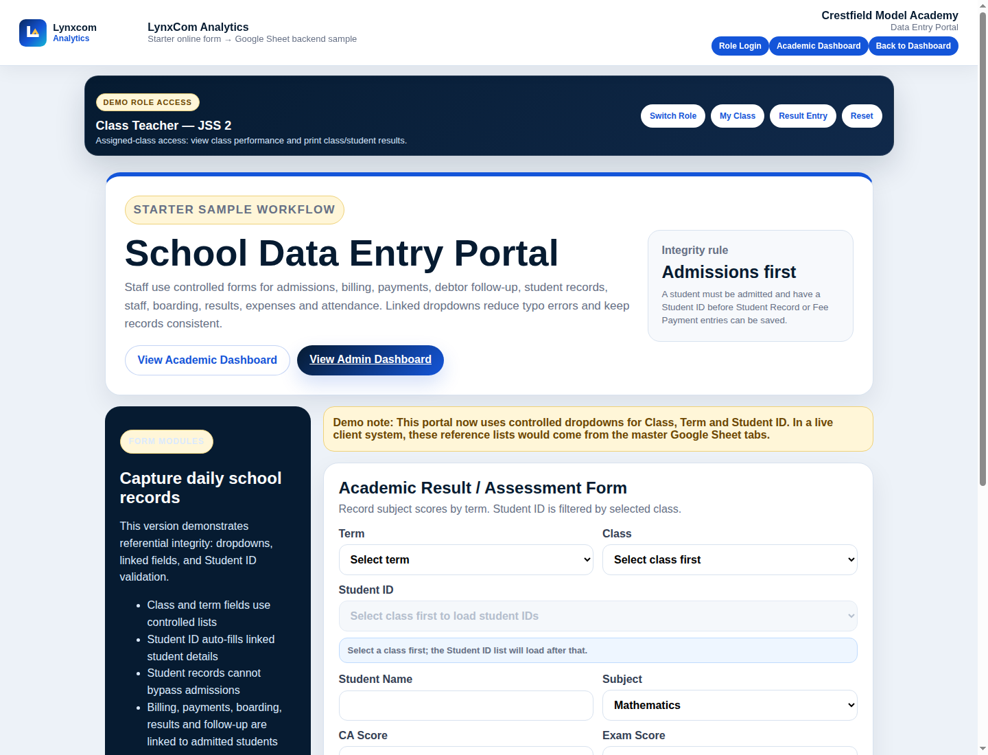This screenshot has width=988, height=755.
Task: Expand the Select class first dropdown
Action: click(x=730, y=560)
